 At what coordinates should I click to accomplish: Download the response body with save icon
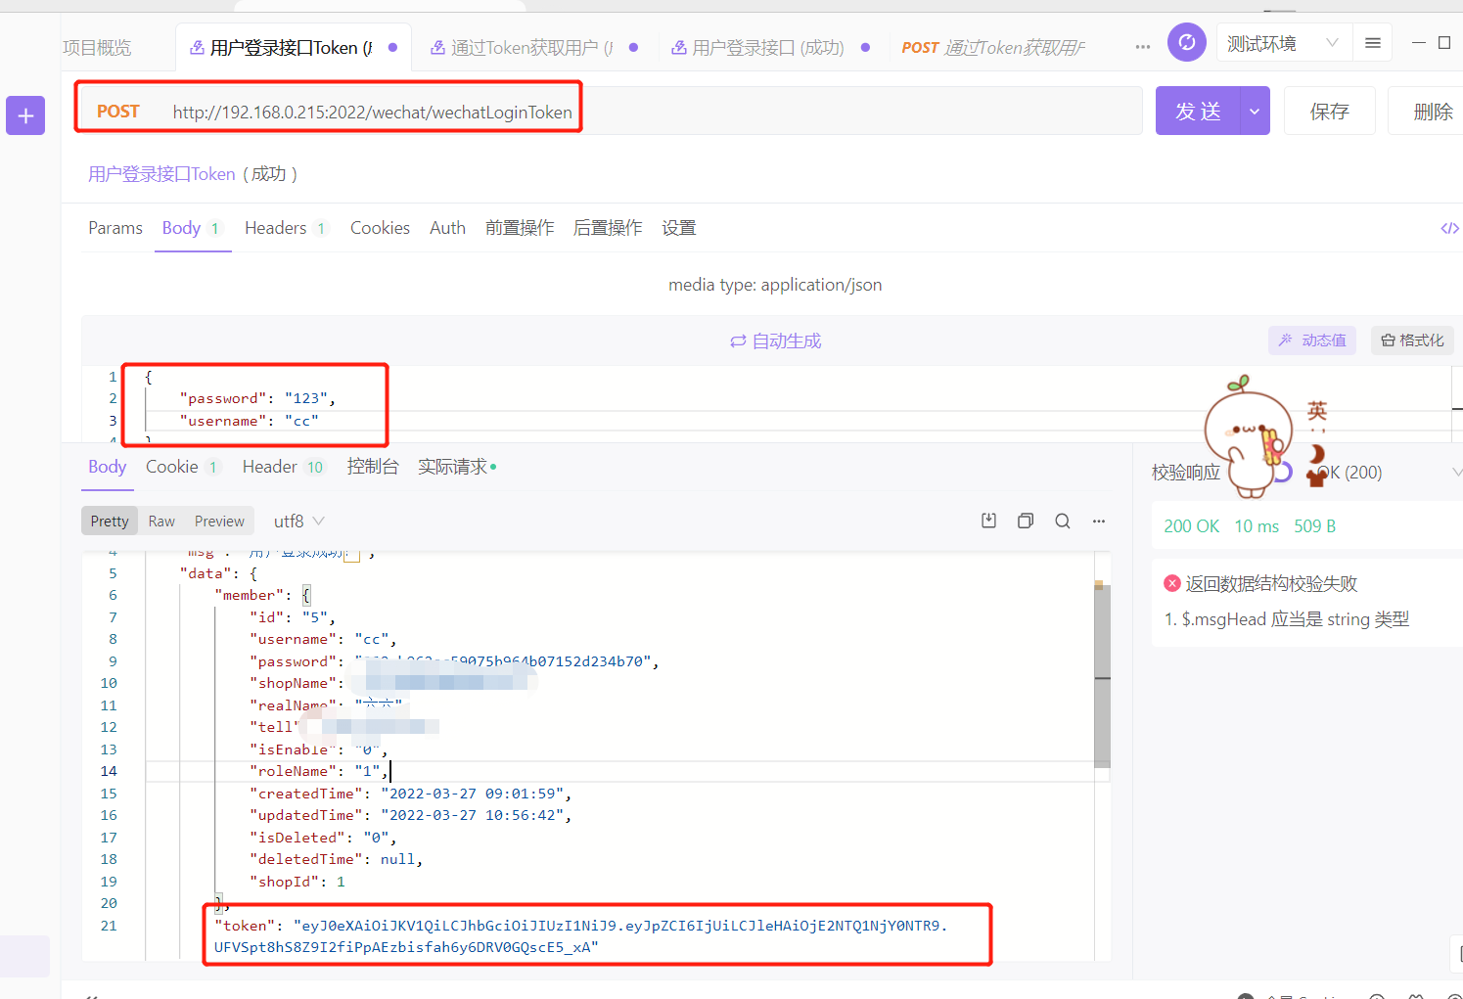tap(988, 521)
